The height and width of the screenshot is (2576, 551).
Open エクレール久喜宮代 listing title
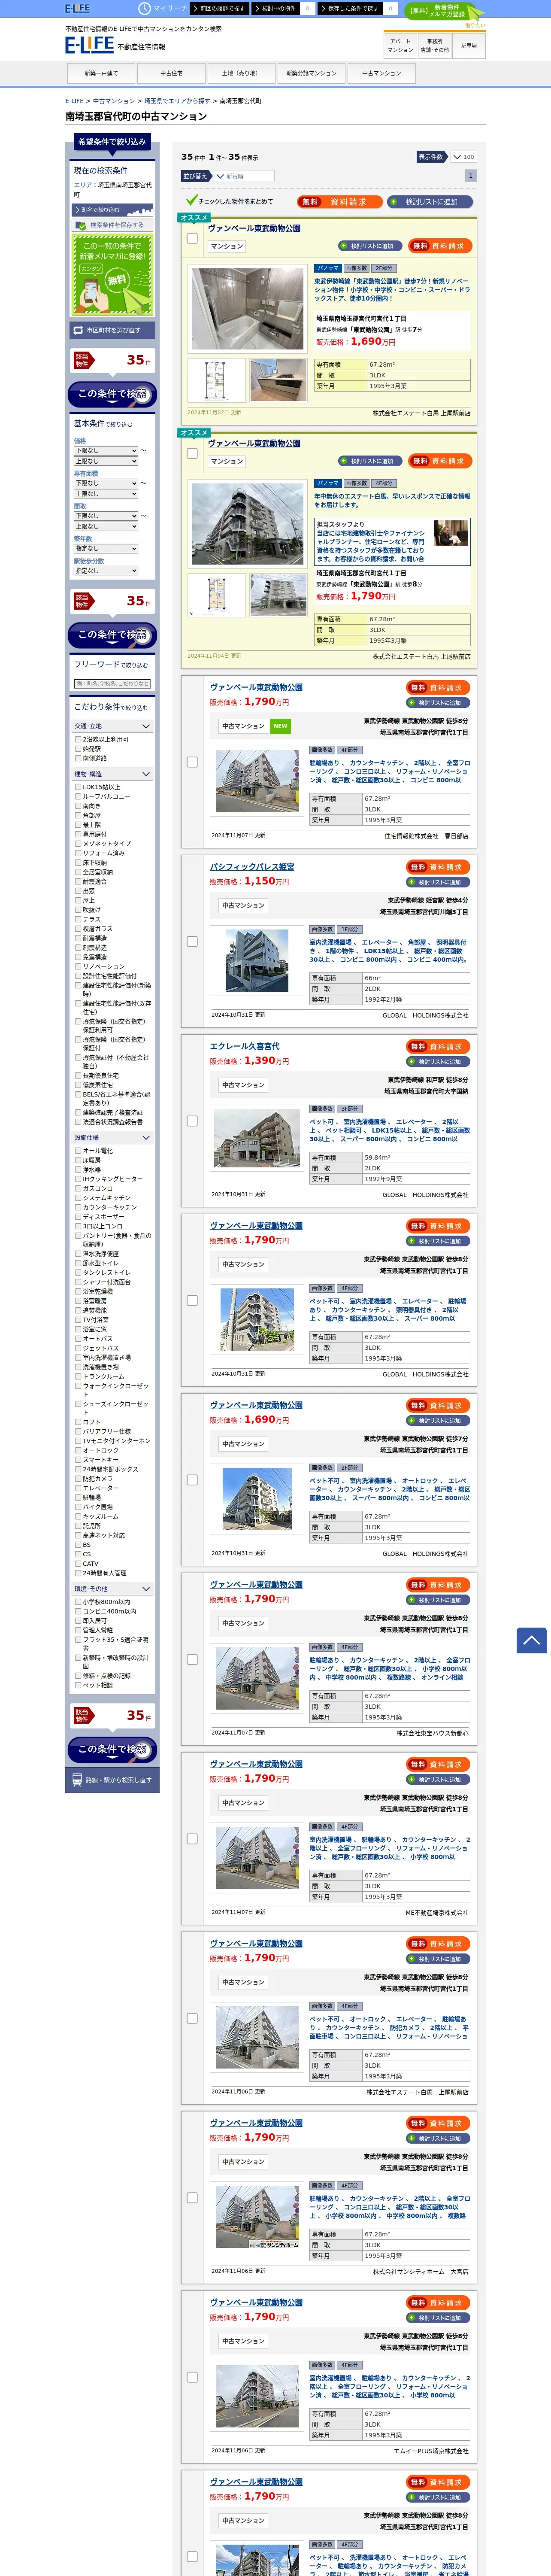(x=245, y=1046)
